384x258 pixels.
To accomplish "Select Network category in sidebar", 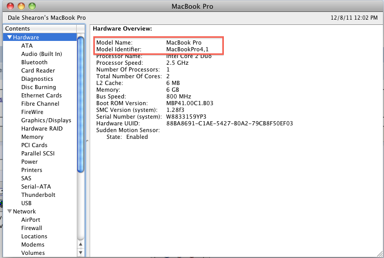I will coord(24,211).
